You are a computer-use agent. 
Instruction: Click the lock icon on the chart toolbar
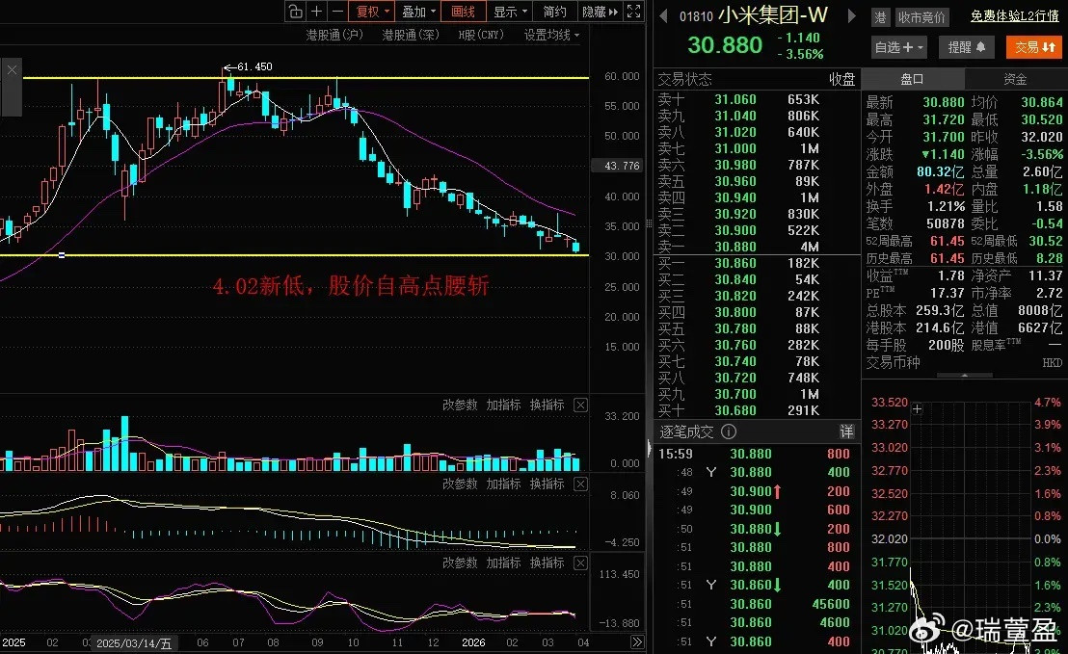tap(296, 12)
